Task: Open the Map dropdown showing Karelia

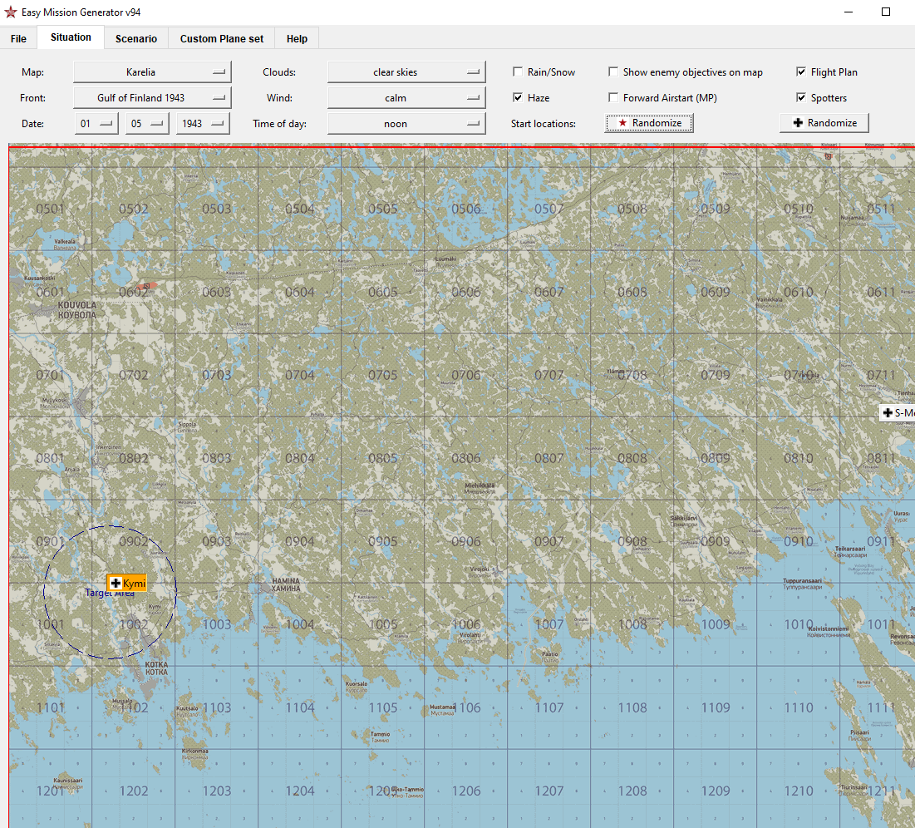Action: (152, 72)
